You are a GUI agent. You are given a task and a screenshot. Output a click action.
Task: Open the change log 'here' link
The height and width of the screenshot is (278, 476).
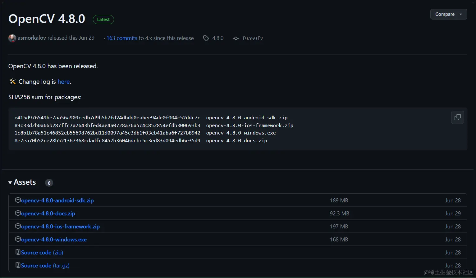(64, 82)
